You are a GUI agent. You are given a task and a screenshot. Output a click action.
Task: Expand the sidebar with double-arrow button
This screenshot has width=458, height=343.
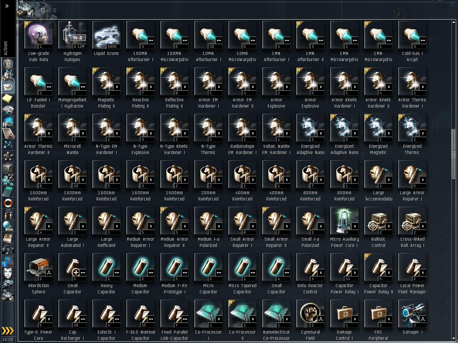(7, 6)
